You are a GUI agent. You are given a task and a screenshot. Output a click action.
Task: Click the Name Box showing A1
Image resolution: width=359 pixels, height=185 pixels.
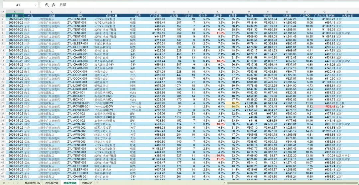click(x=18, y=5)
